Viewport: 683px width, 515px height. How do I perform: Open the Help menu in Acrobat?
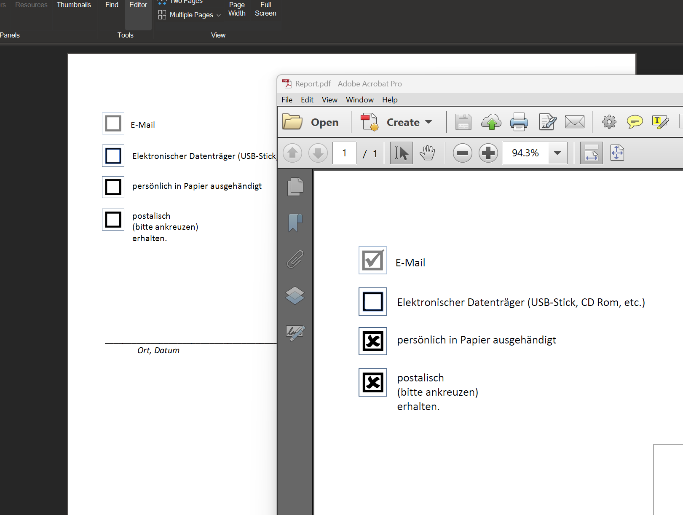coord(390,100)
